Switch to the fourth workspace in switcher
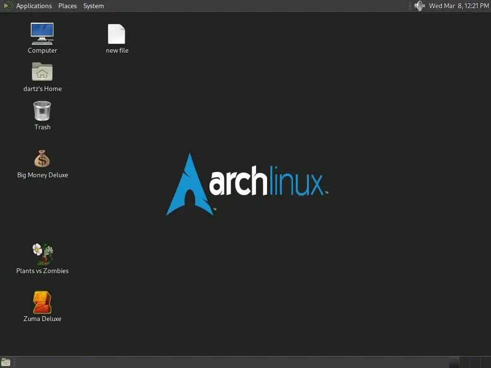The height and width of the screenshot is (368, 491). (x=486, y=362)
